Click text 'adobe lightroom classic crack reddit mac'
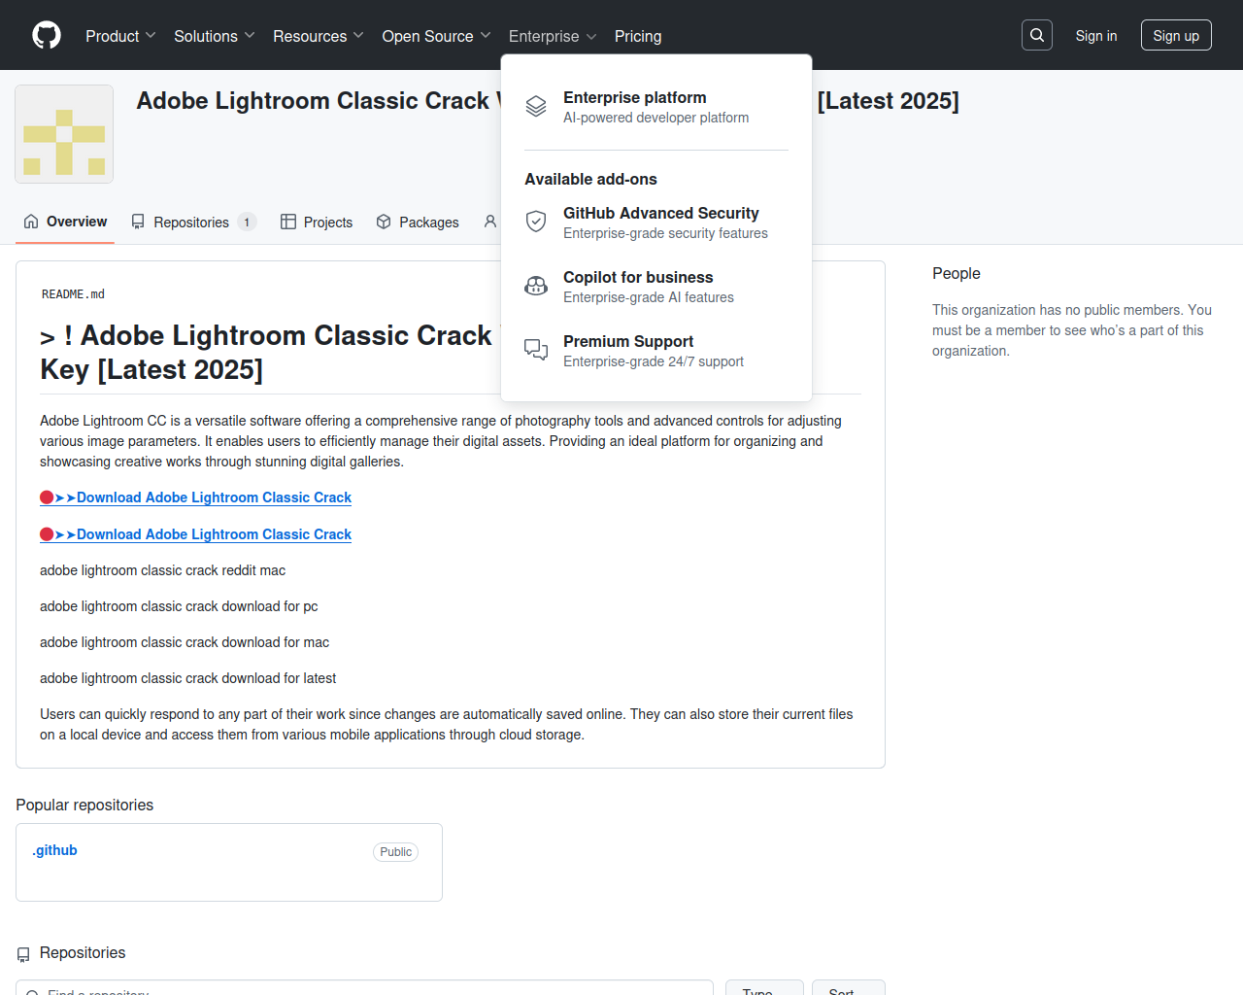The height and width of the screenshot is (995, 1243). pos(162,570)
